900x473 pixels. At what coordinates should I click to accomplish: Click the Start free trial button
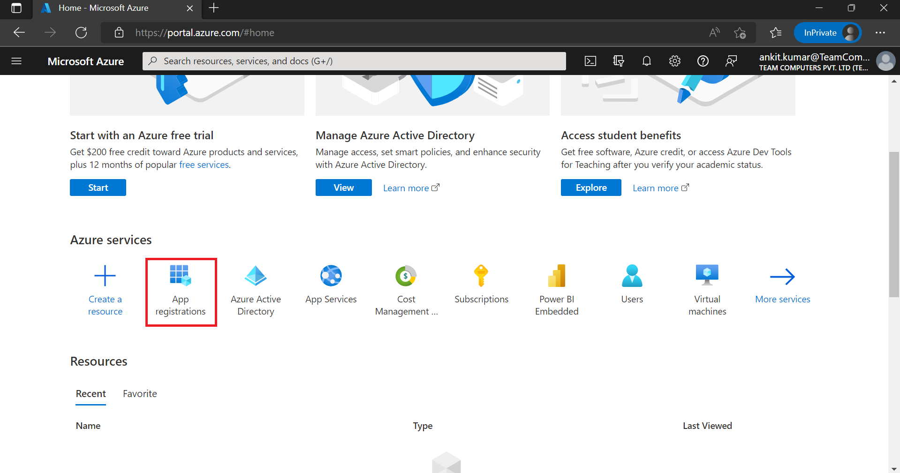98,188
